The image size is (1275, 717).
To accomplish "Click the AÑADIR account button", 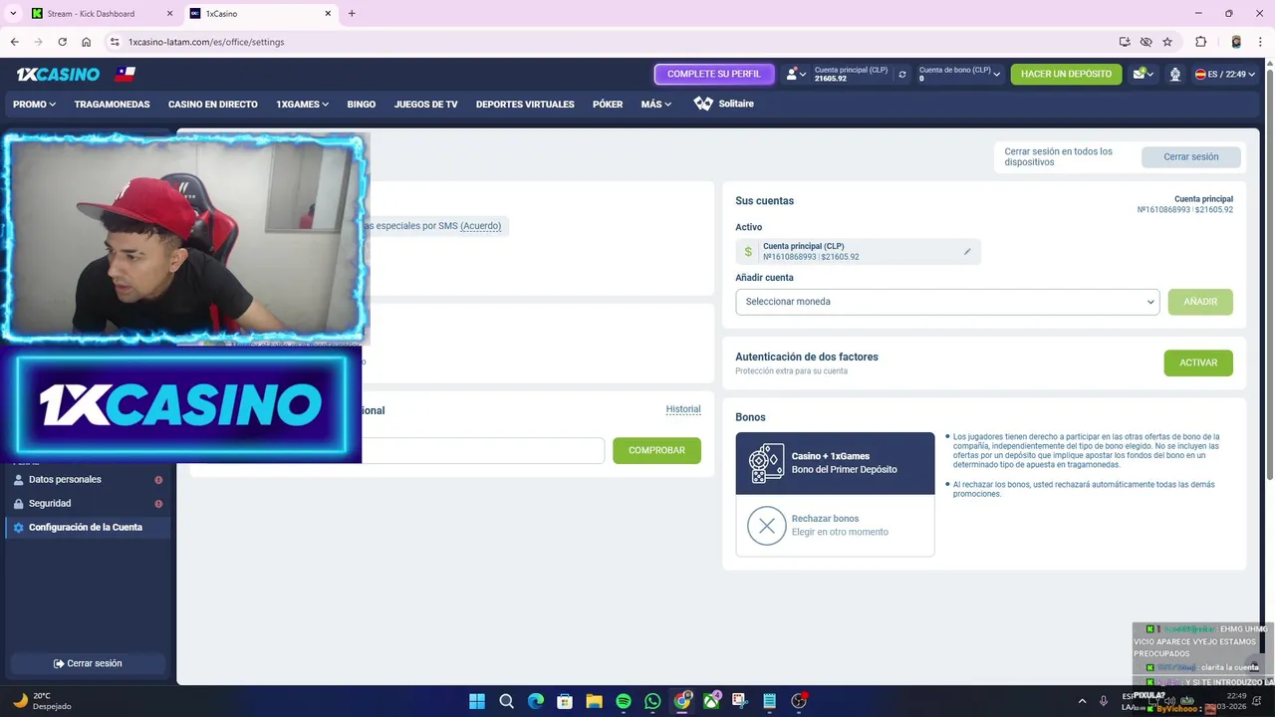I will coord(1200,302).
